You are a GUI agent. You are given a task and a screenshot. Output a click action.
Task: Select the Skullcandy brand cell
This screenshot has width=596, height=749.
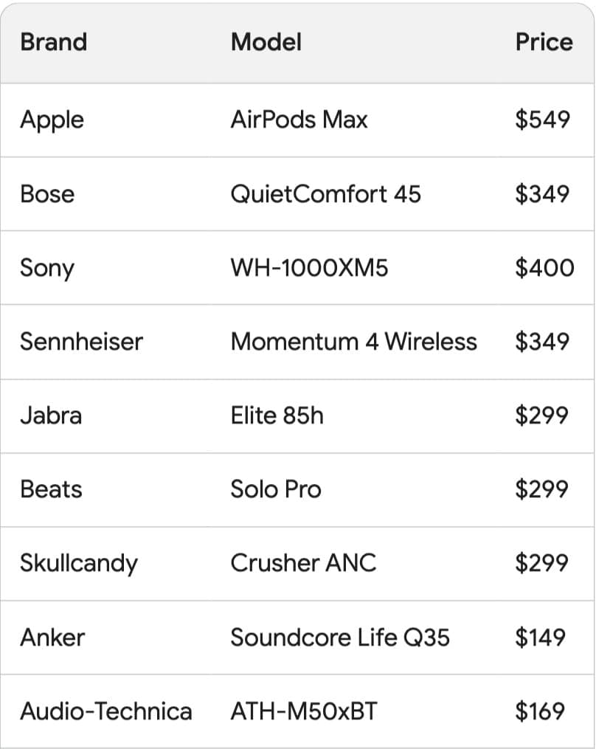coord(79,563)
